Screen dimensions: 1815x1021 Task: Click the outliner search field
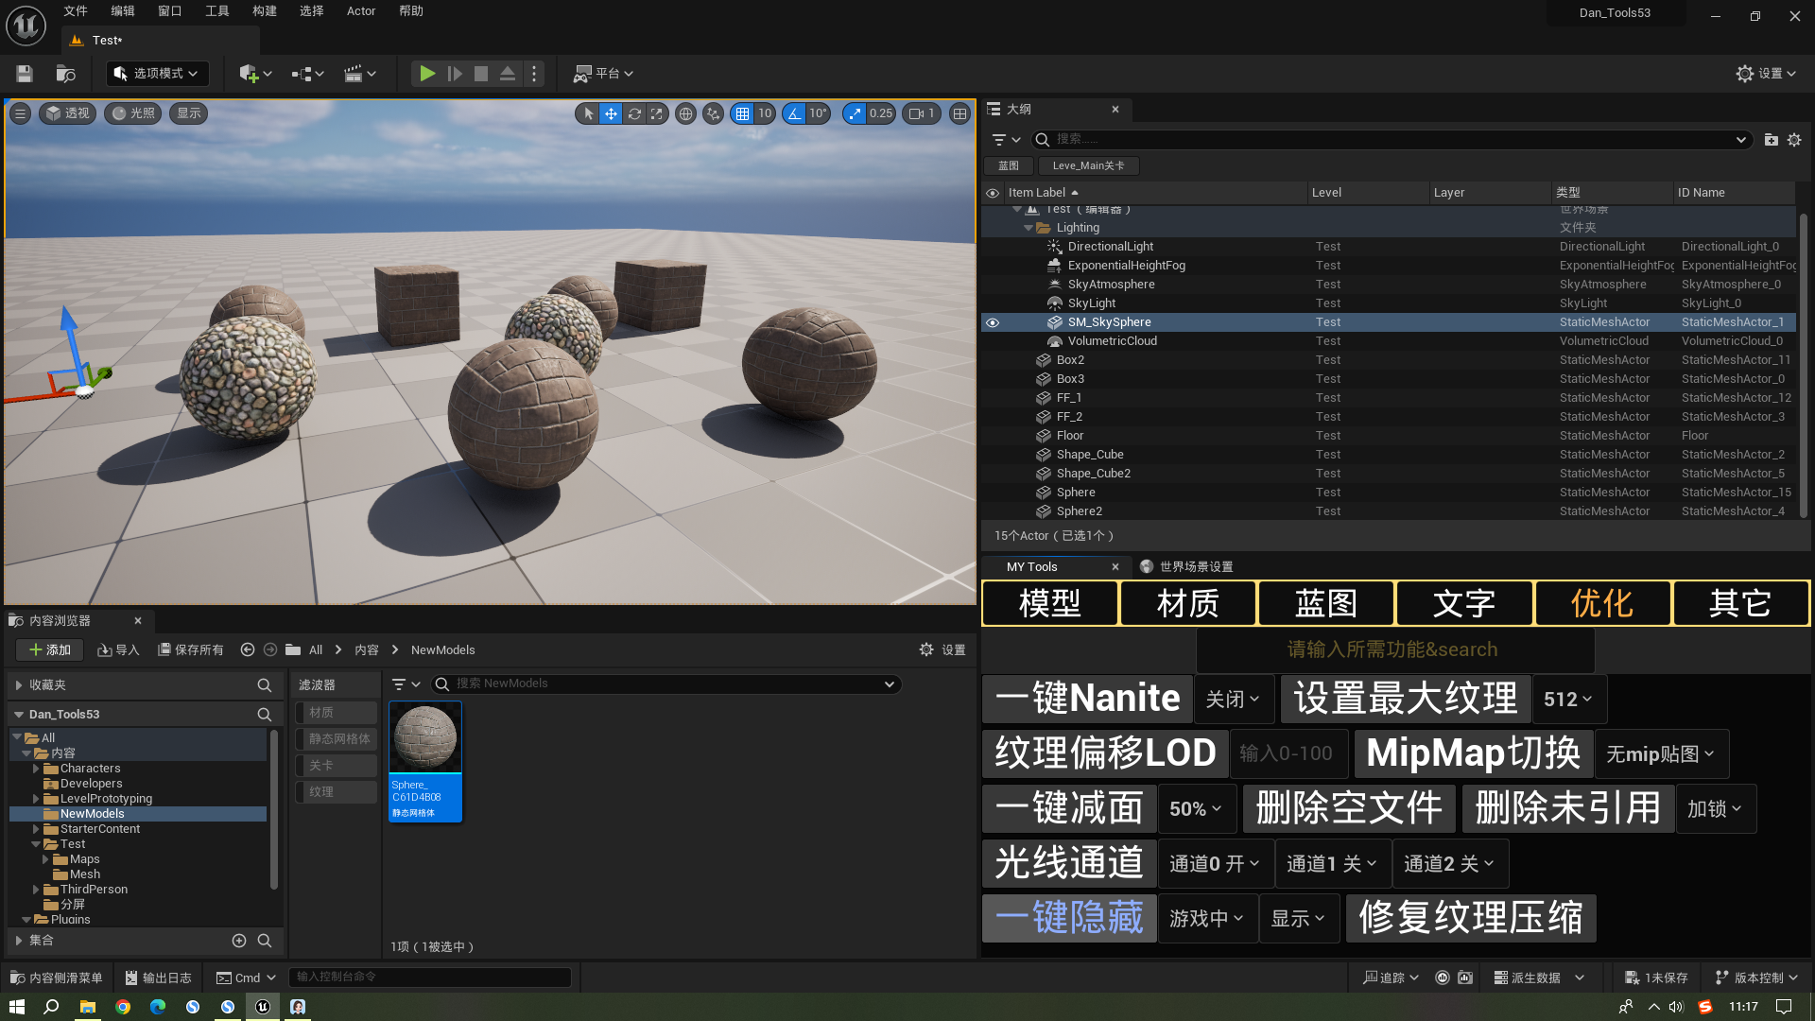click(1391, 140)
